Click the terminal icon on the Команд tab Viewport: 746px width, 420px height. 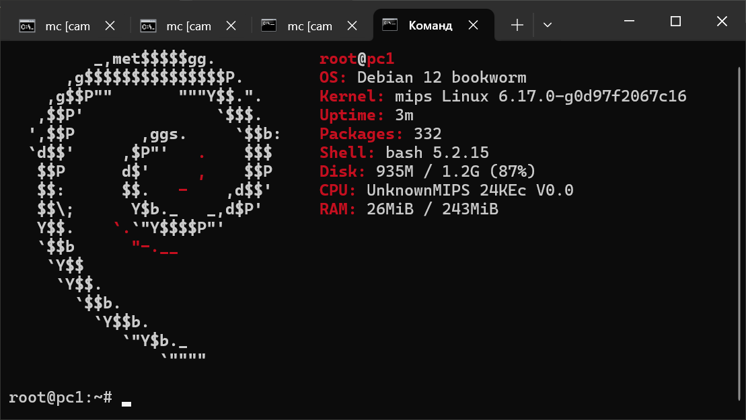(389, 26)
